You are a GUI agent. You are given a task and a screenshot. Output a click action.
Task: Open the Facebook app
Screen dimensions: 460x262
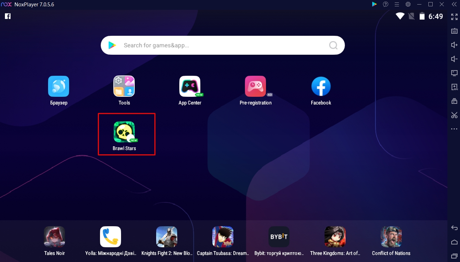pyautogui.click(x=321, y=87)
